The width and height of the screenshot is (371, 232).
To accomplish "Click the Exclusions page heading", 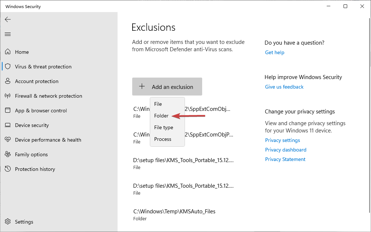I will (x=153, y=27).
